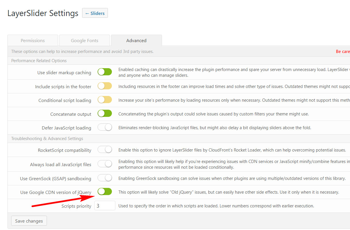
Task: Click the 'Use GreenSock (GSAP) sandboxing' label
Action: 56,178
